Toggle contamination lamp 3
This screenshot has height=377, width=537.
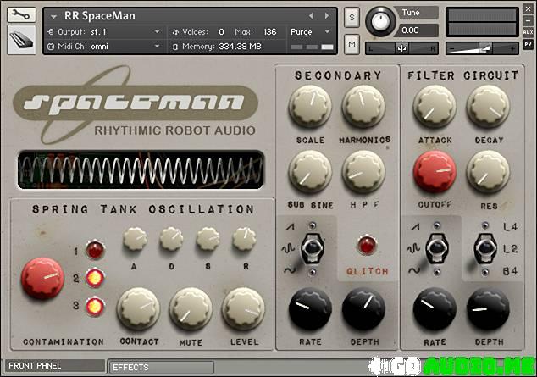(95, 306)
